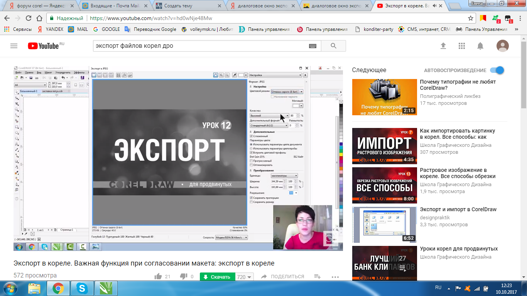Open 'Как импортировать картинку в корел' title
The height and width of the screenshot is (296, 527).
[458, 134]
